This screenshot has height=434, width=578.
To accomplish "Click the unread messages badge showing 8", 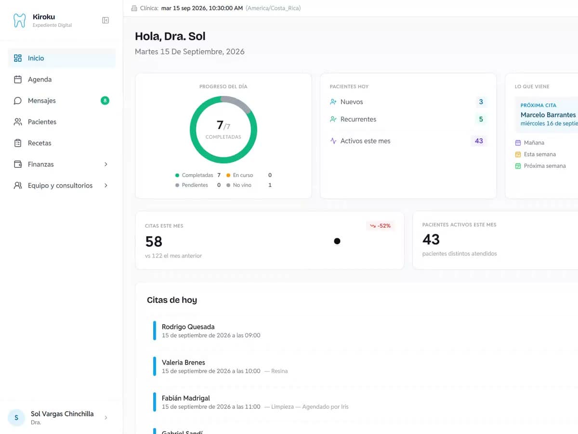I will 105,101.
